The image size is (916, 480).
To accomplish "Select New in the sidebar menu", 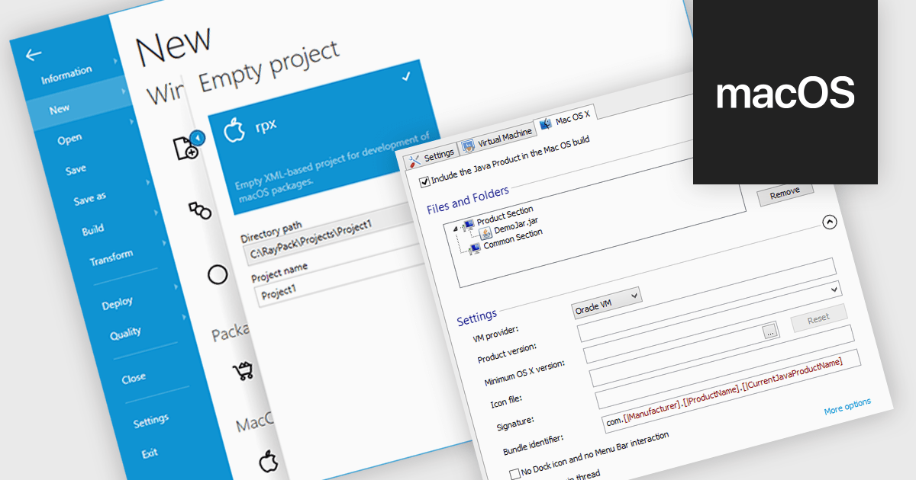I will pos(60,110).
